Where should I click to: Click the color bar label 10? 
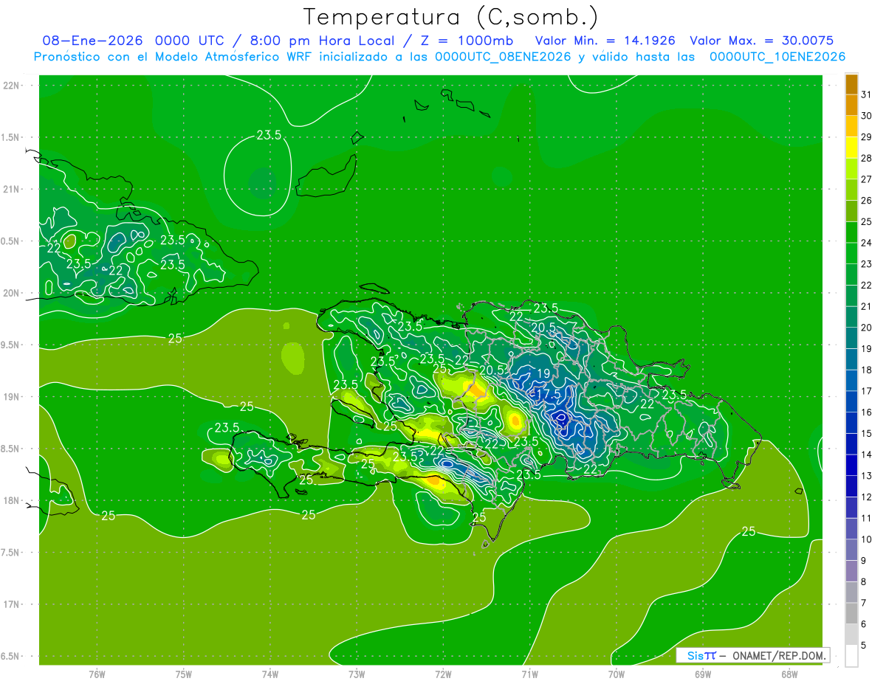867,539
